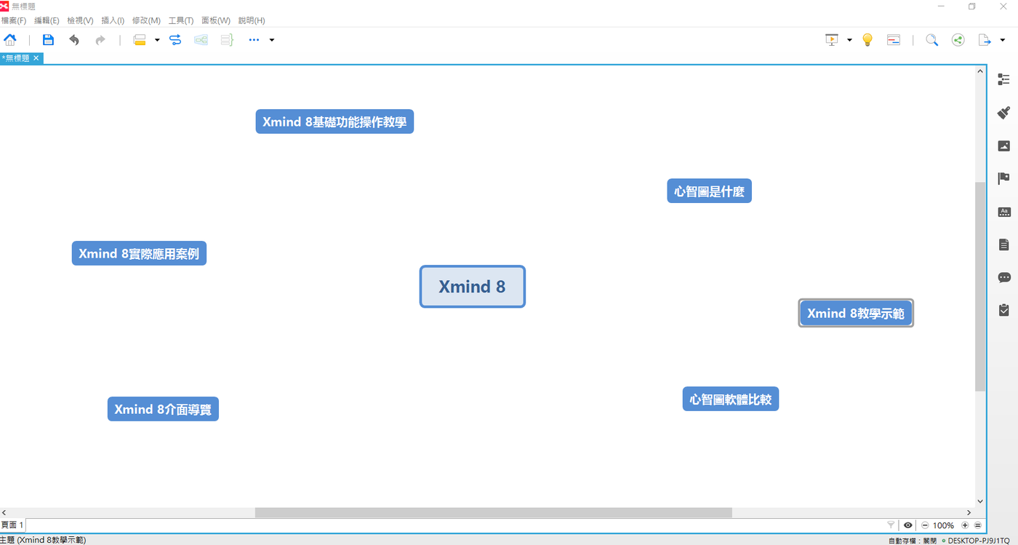Search the map with the magnifier icon
Viewport: 1018px width, 545px height.
pyautogui.click(x=931, y=40)
